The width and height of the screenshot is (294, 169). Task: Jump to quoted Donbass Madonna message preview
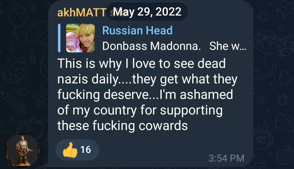pos(174,46)
